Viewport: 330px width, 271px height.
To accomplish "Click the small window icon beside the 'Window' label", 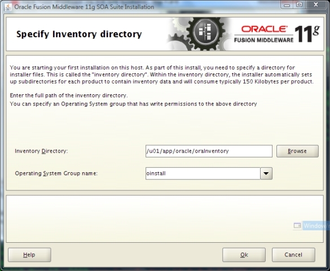I will tap(297, 225).
